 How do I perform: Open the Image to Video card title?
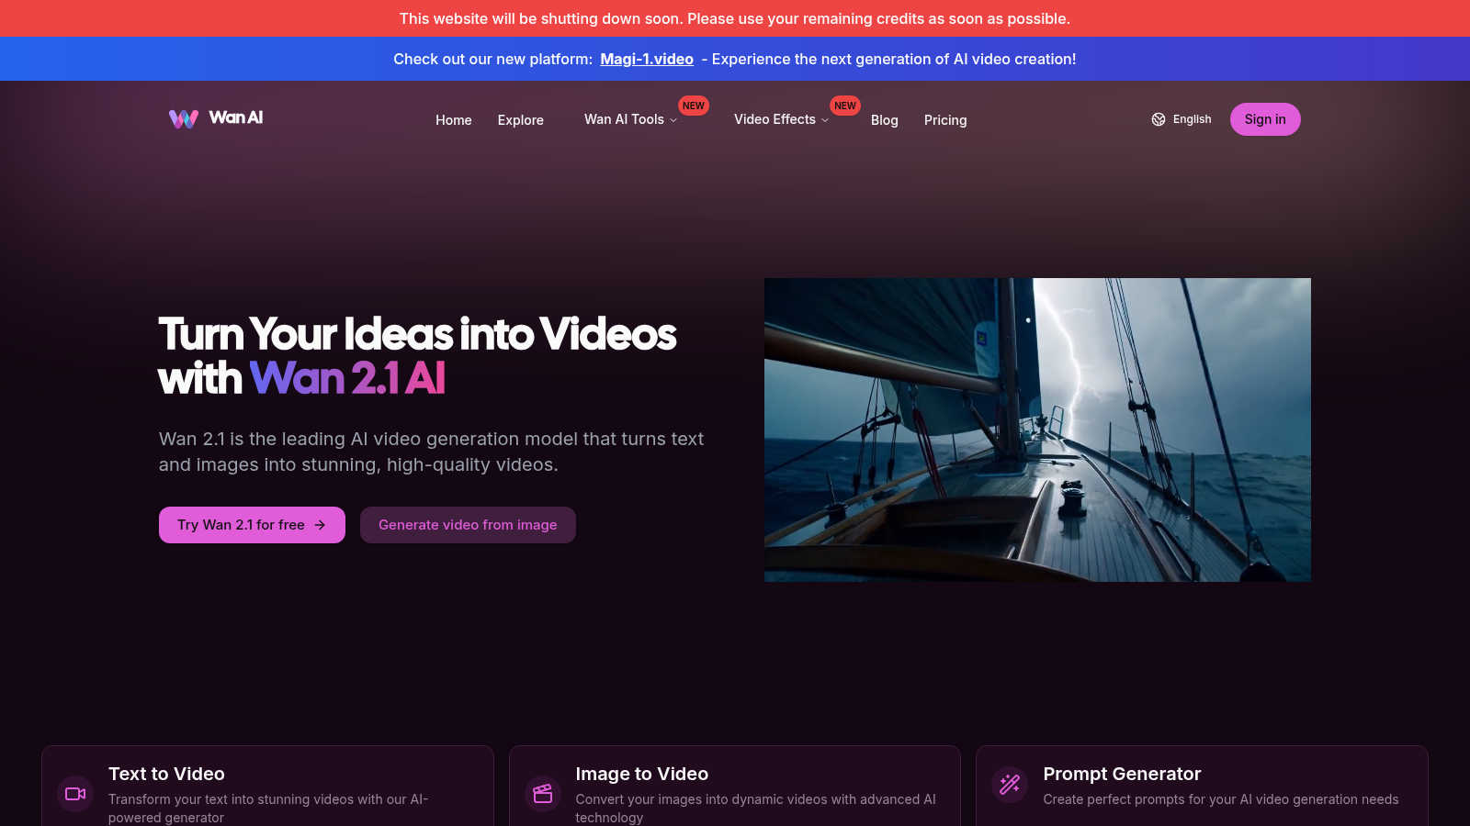tap(642, 774)
